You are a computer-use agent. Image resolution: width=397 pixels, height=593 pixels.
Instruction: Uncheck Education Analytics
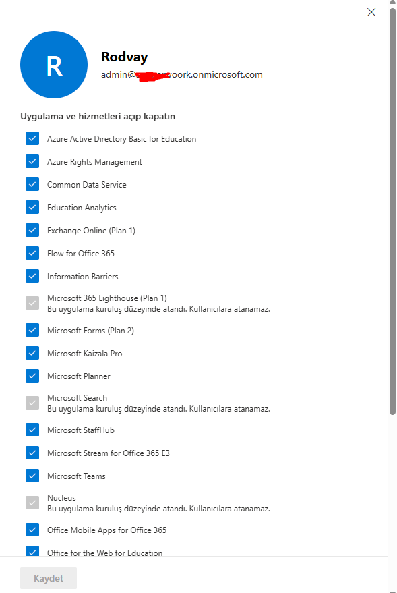[32, 207]
